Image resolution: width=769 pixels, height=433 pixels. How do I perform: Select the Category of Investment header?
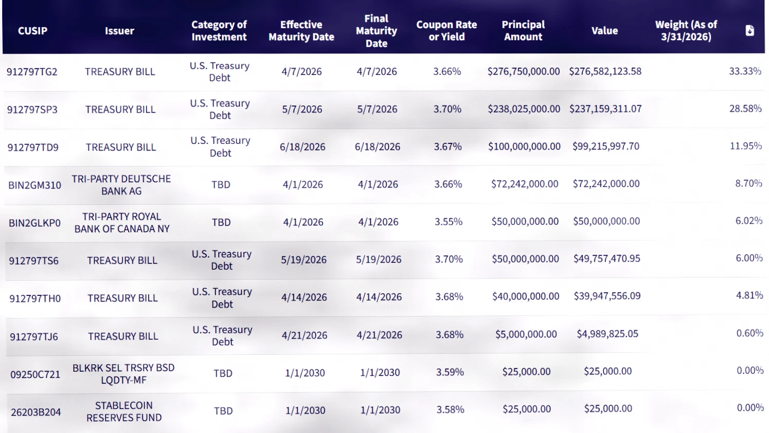click(219, 31)
